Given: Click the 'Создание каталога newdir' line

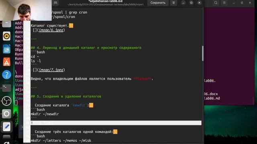Looking at the screenshot, I should coord(62,105).
